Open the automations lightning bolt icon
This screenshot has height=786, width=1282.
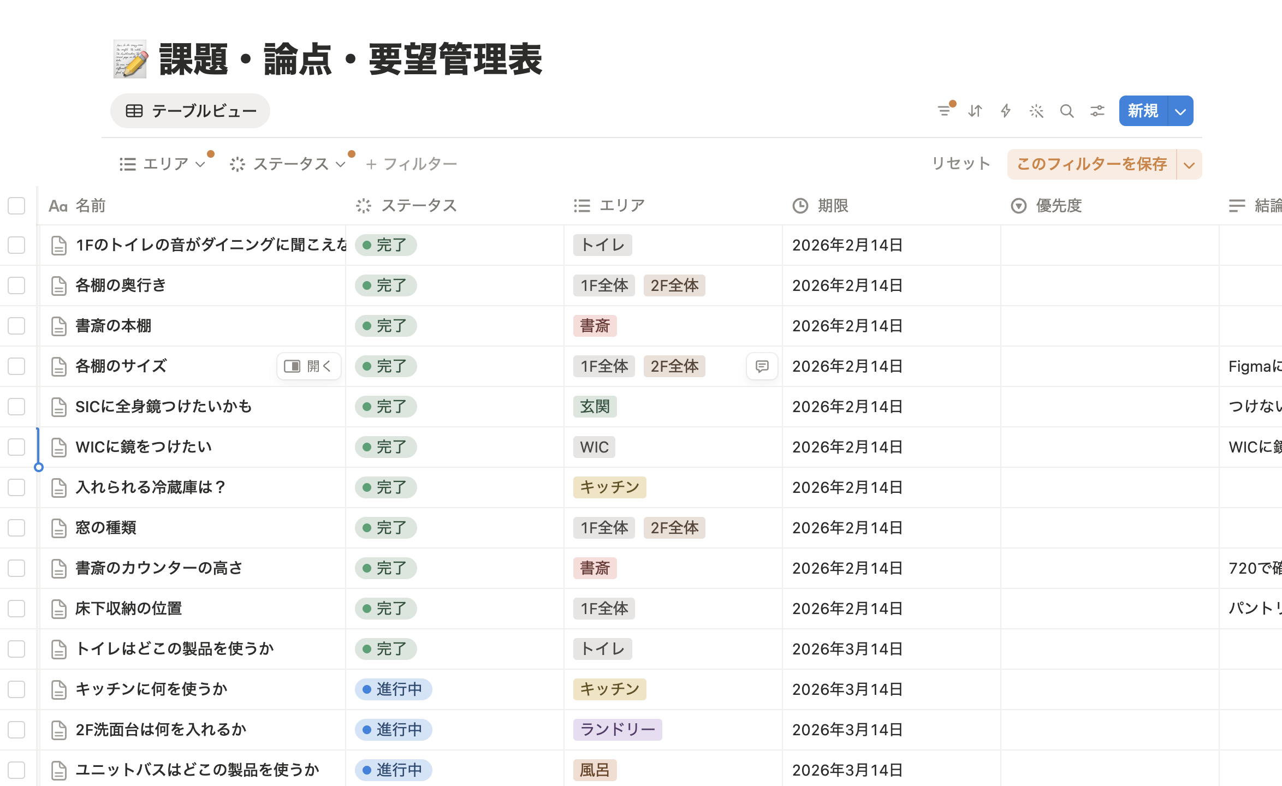pos(1006,111)
